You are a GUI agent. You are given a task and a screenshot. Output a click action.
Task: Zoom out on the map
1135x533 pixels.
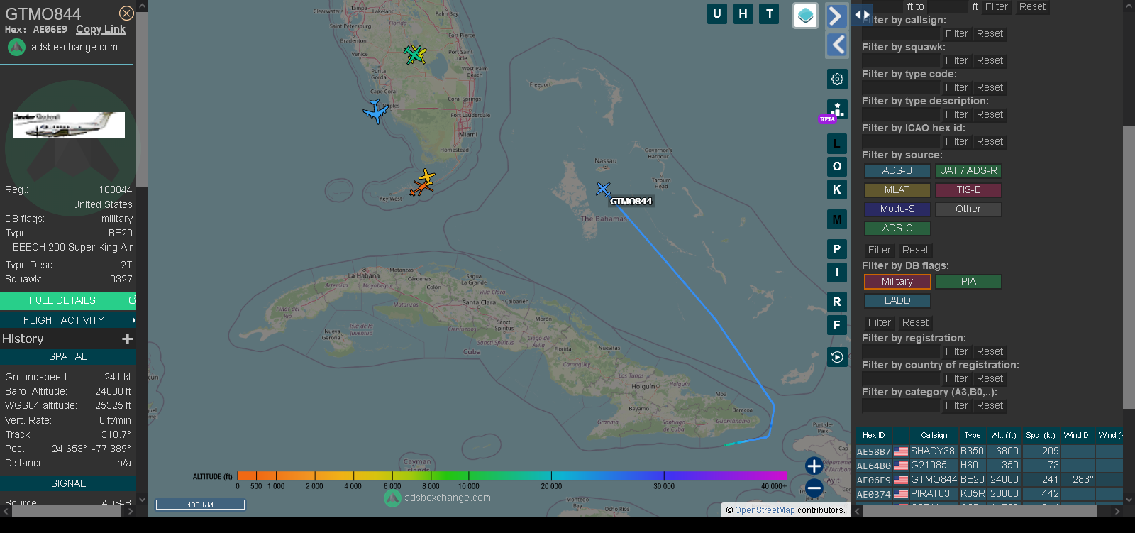pyautogui.click(x=814, y=488)
